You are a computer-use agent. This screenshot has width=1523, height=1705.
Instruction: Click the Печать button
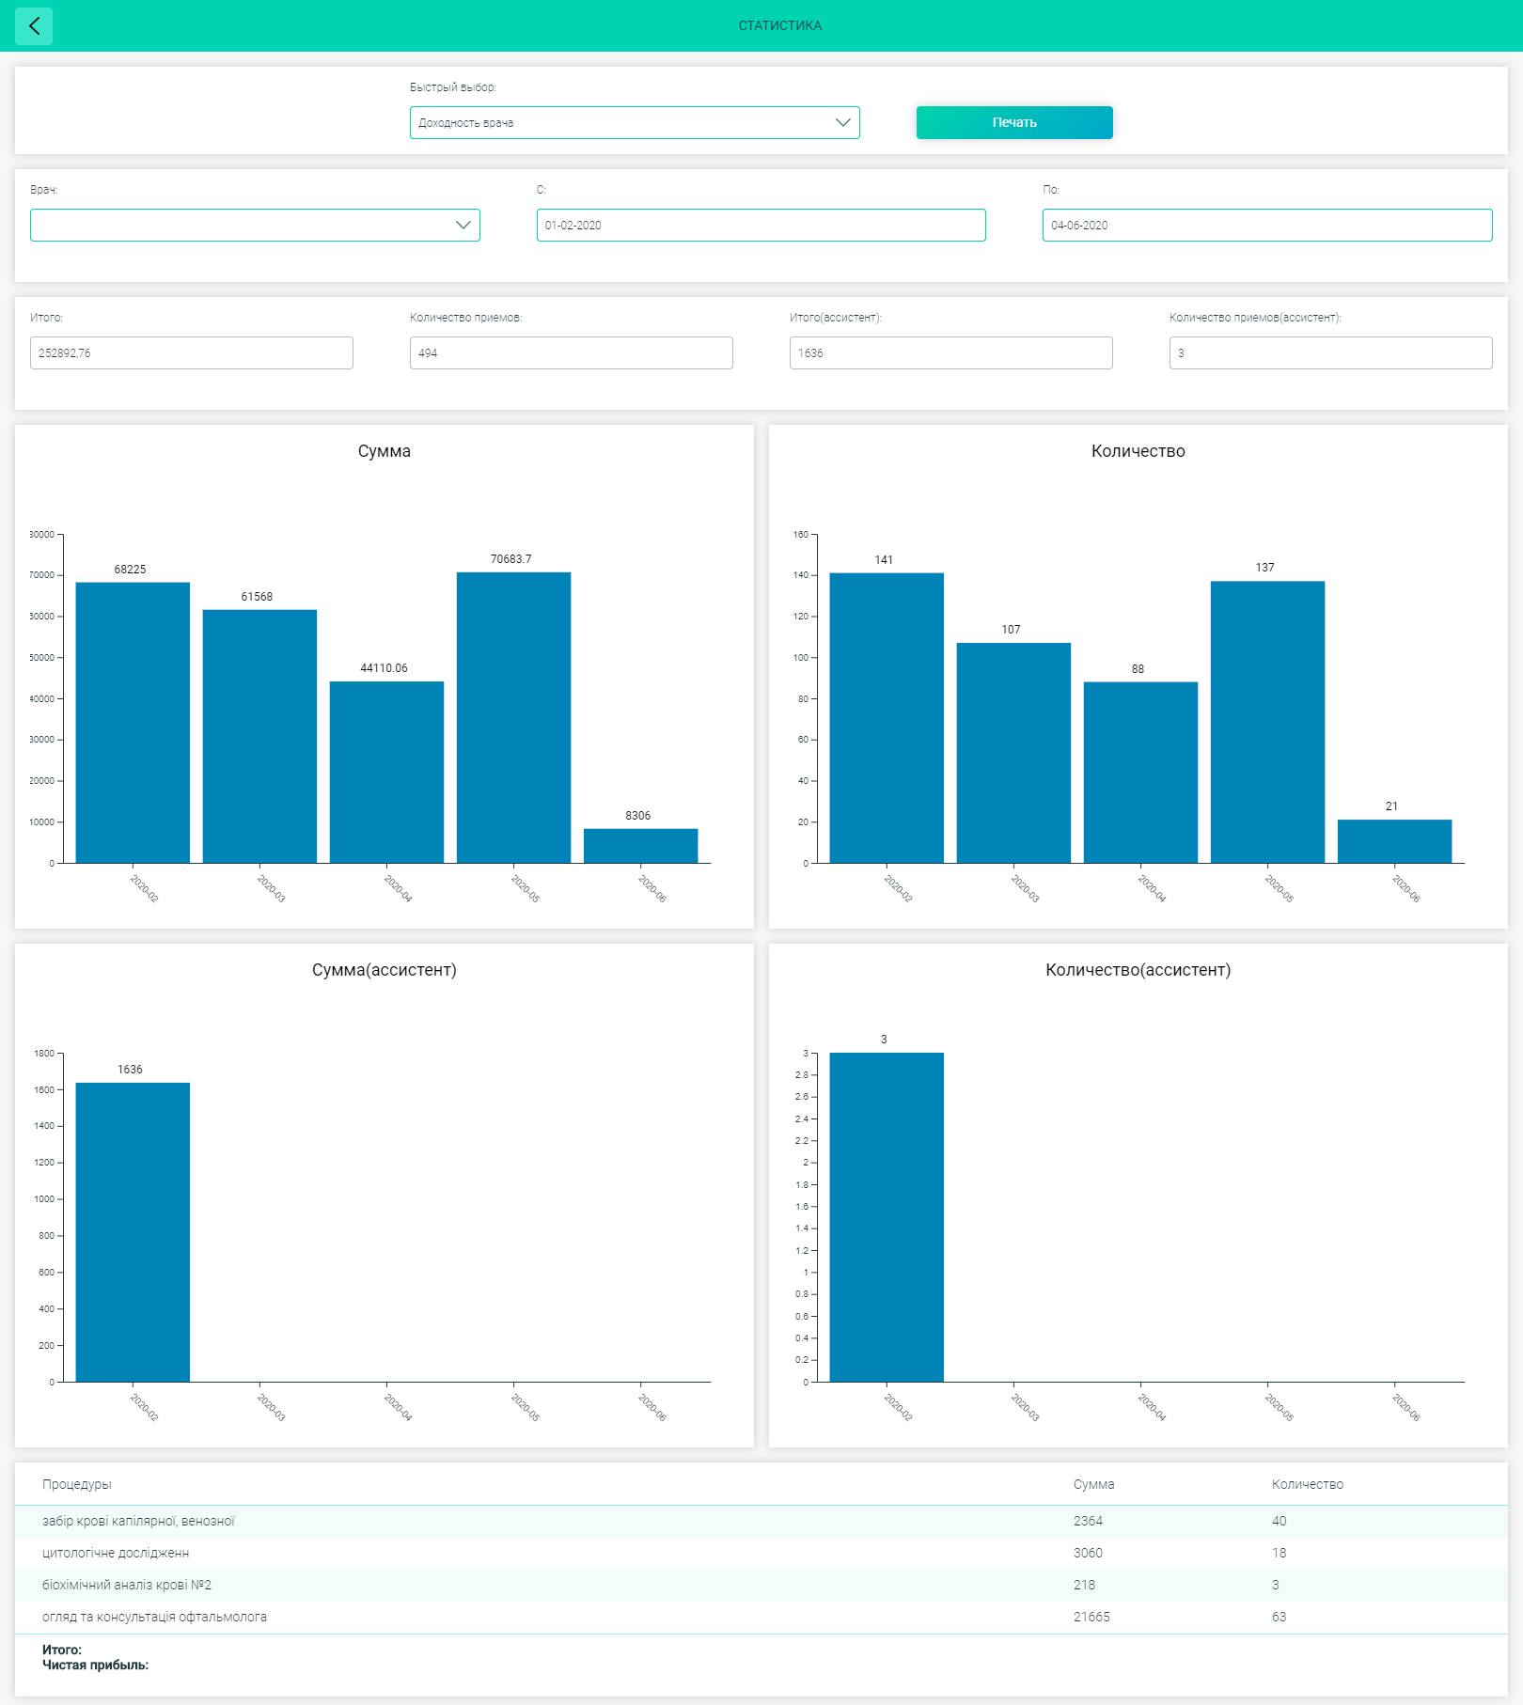1014,122
